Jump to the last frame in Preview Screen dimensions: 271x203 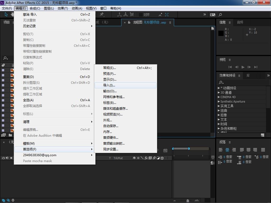pos(256,67)
